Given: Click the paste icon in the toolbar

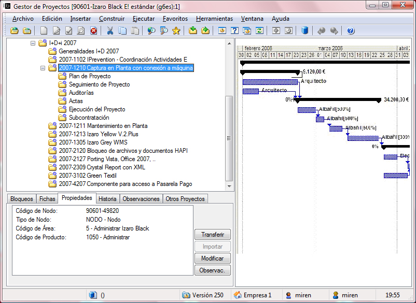Looking at the screenshot, I should click(135, 31).
